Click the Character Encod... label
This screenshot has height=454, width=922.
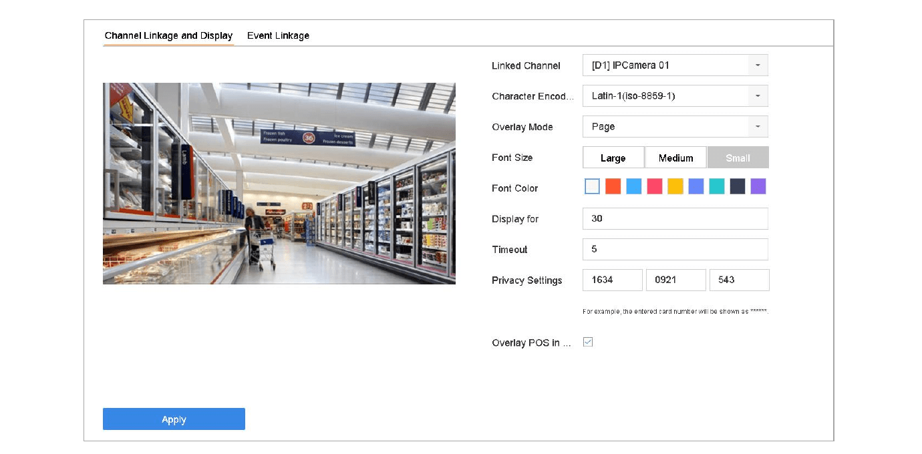coord(532,96)
